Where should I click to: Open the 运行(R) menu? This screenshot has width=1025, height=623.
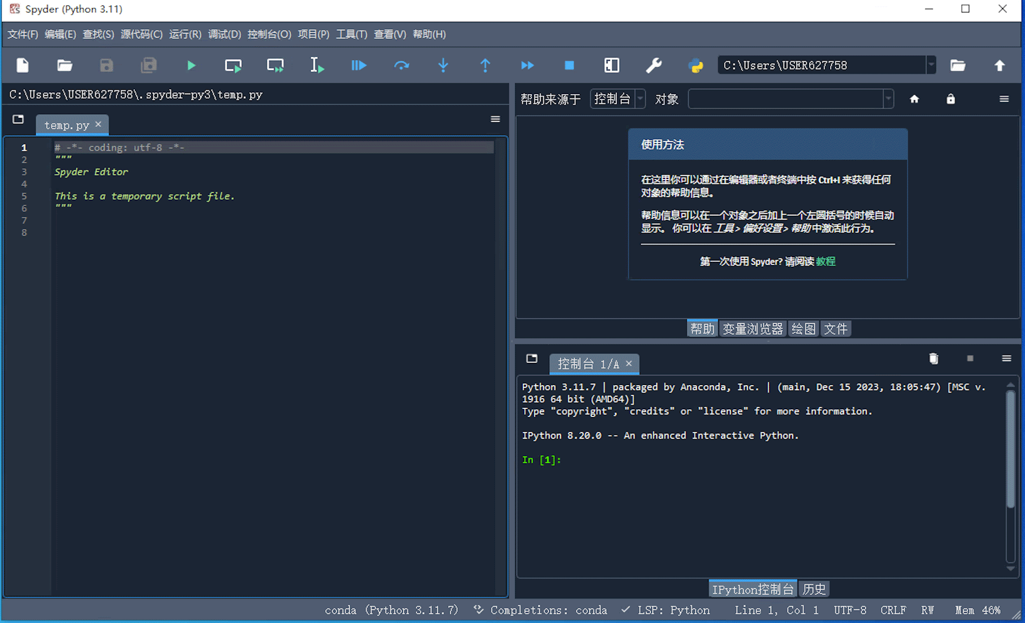point(185,34)
